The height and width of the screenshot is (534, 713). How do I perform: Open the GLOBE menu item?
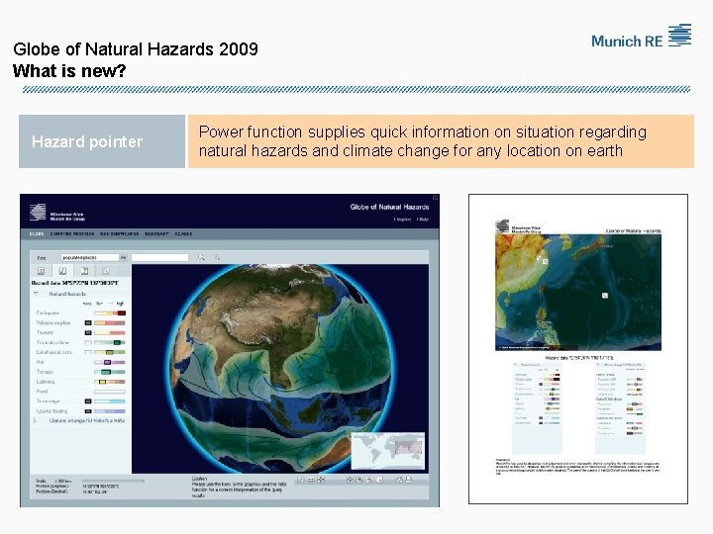pyautogui.click(x=37, y=233)
